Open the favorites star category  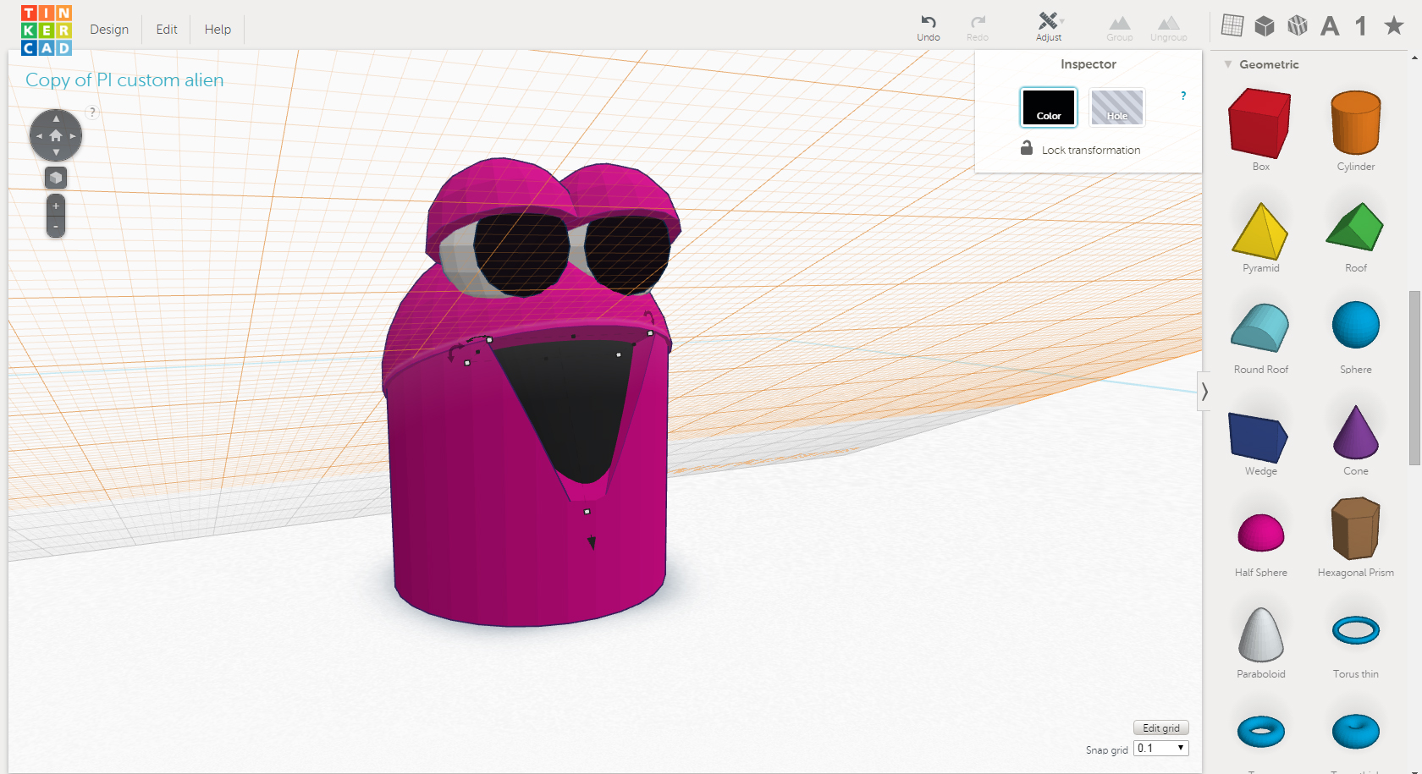(x=1393, y=25)
